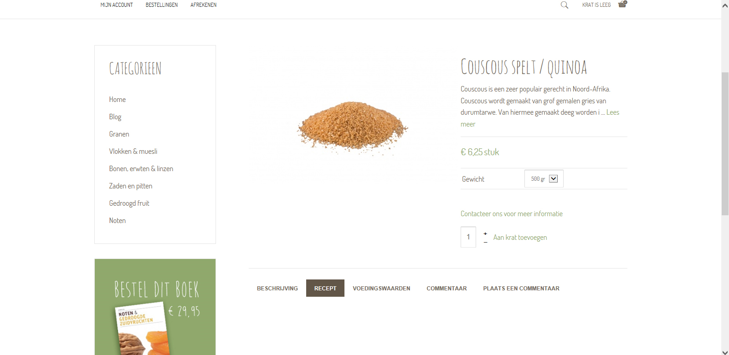Click the quantity input field
The width and height of the screenshot is (729, 355).
click(468, 237)
